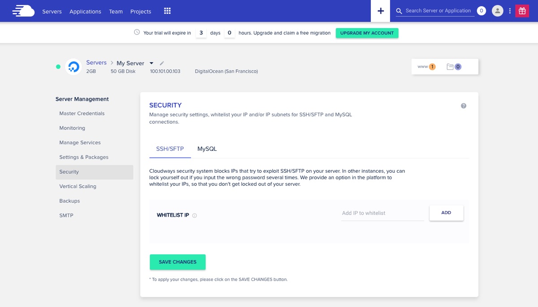Click the Cloudways cloud logo

pos(23,11)
